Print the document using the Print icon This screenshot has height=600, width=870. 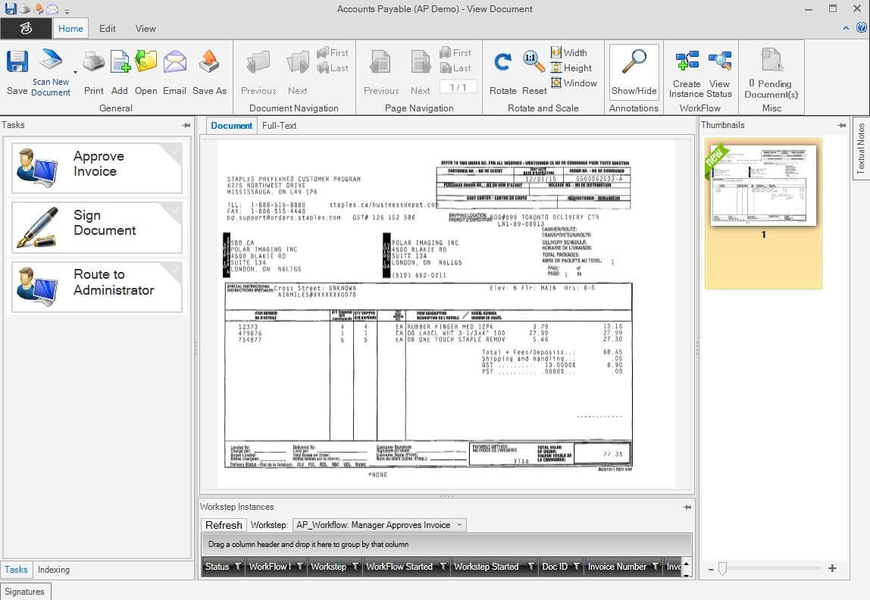pyautogui.click(x=94, y=61)
